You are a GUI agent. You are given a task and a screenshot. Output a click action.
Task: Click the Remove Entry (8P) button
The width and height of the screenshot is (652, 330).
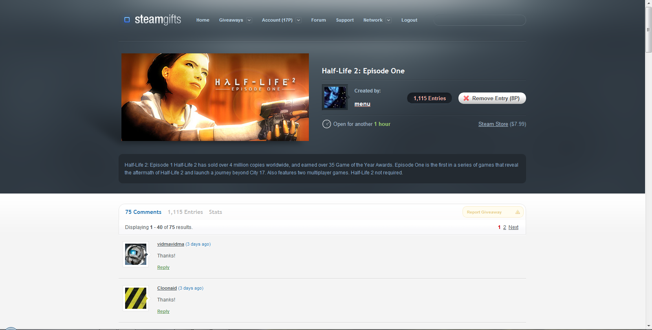492,98
